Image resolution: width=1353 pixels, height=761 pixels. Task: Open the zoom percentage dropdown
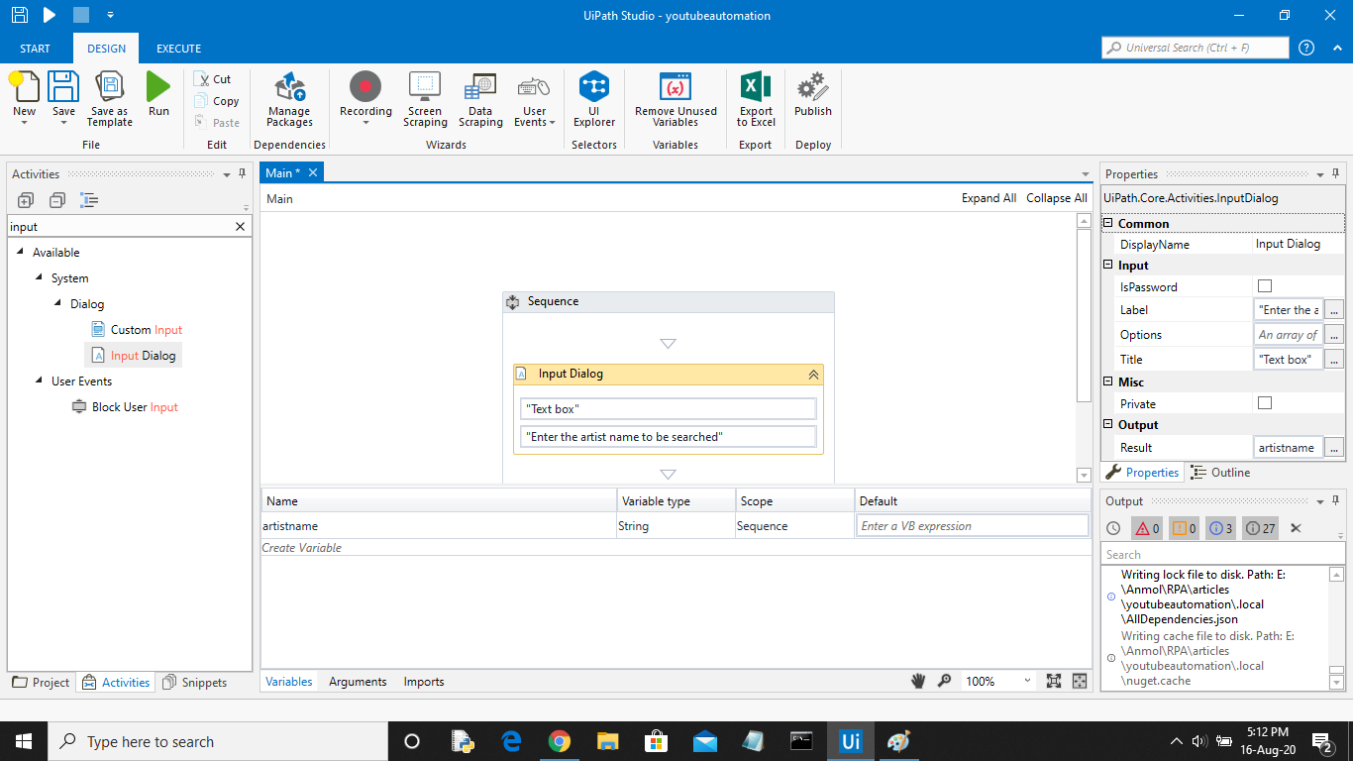point(1026,682)
